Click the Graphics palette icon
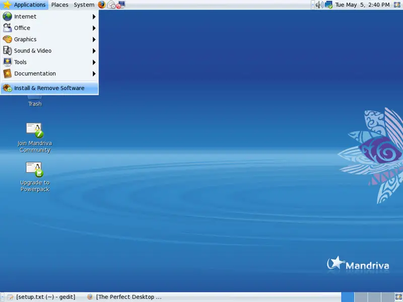The width and height of the screenshot is (403, 302). point(7,39)
